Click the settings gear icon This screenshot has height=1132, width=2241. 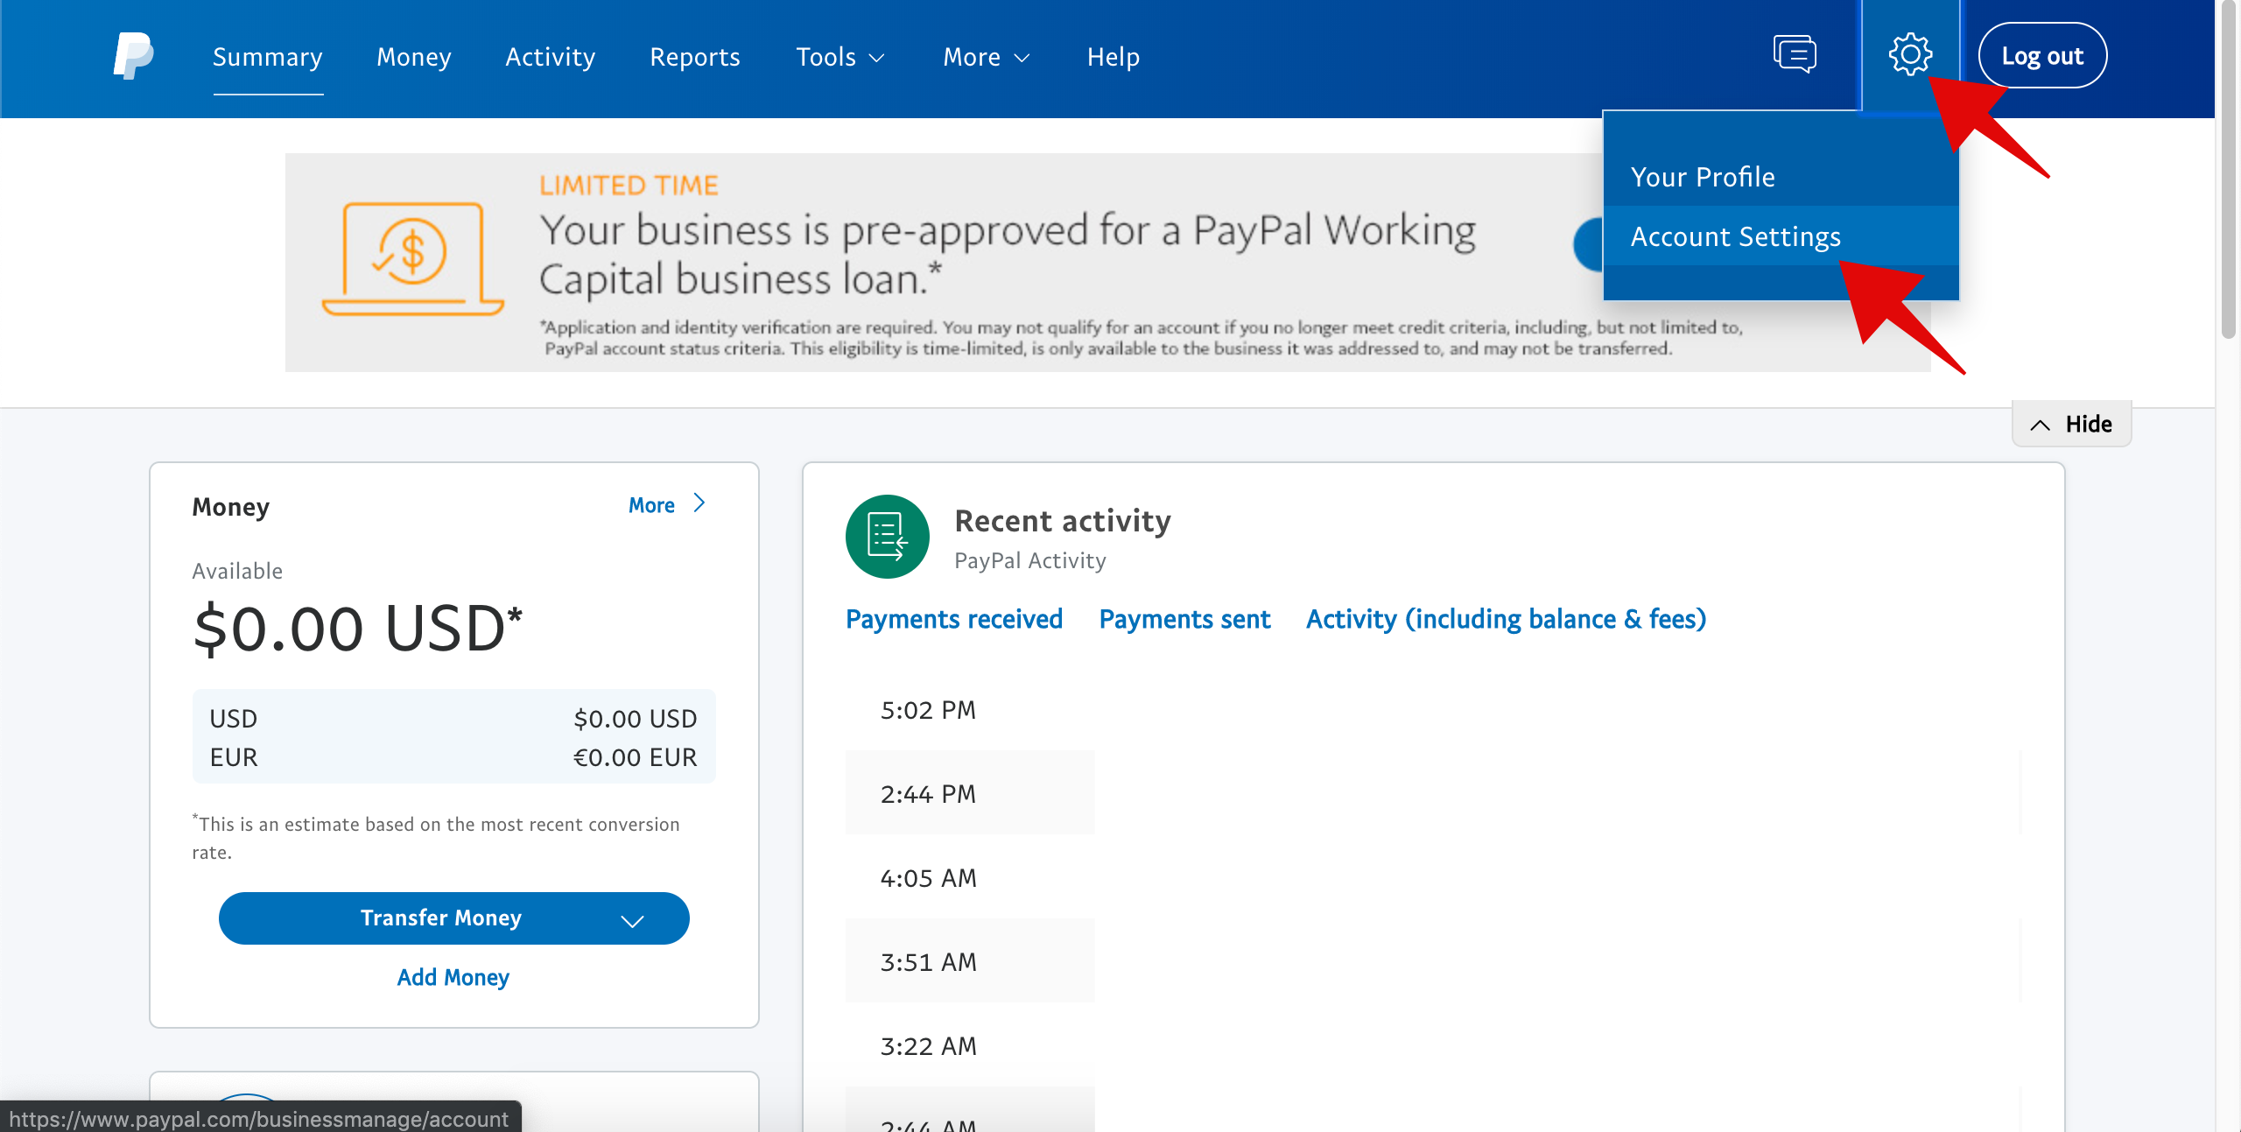tap(1910, 55)
